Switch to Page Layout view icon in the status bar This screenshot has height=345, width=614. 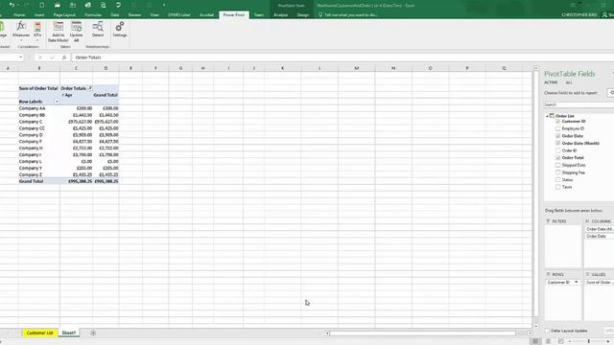coord(548,341)
